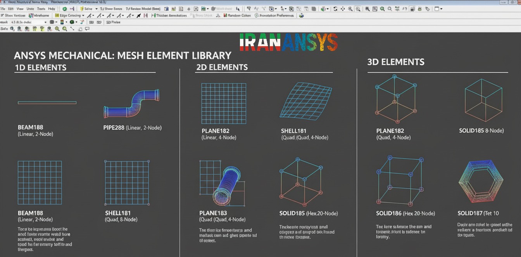This screenshot has width=521, height=257.
Task: Select the Pan view tool
Action: point(343,9)
